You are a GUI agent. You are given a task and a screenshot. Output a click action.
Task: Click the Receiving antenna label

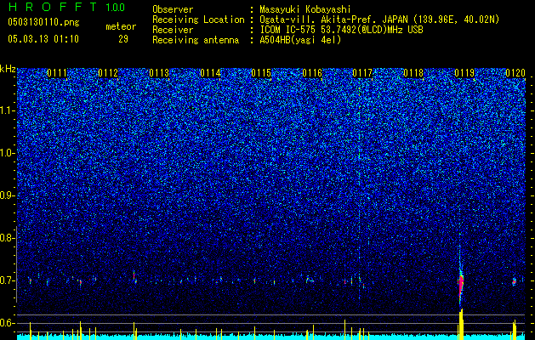pyautogui.click(x=196, y=40)
